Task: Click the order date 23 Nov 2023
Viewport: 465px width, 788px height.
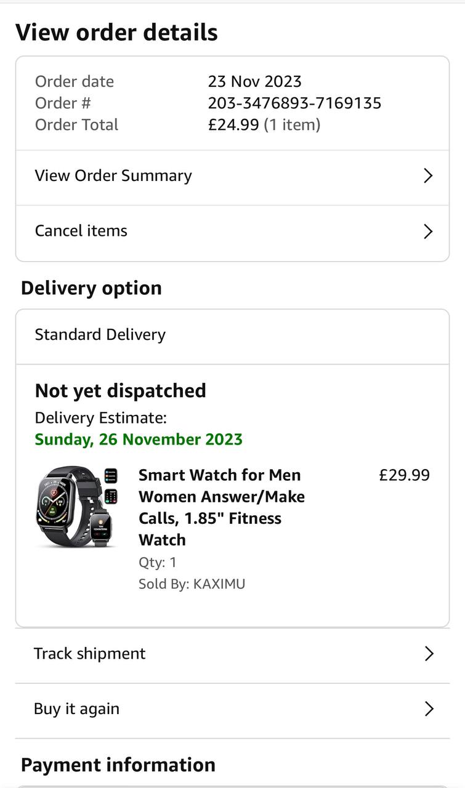Action: (x=254, y=81)
